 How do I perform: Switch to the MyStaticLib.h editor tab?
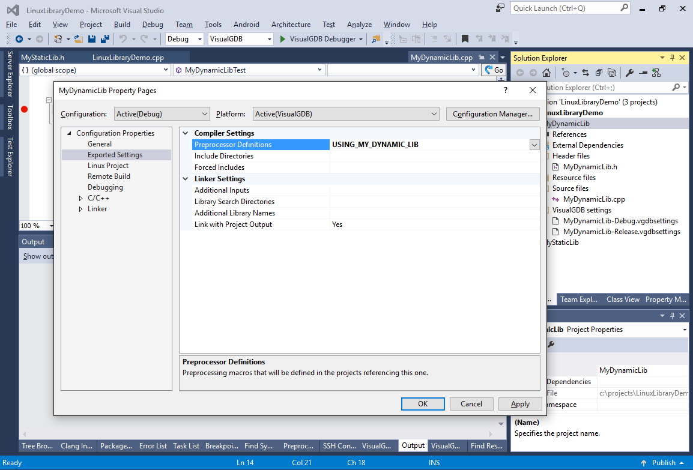(43, 58)
